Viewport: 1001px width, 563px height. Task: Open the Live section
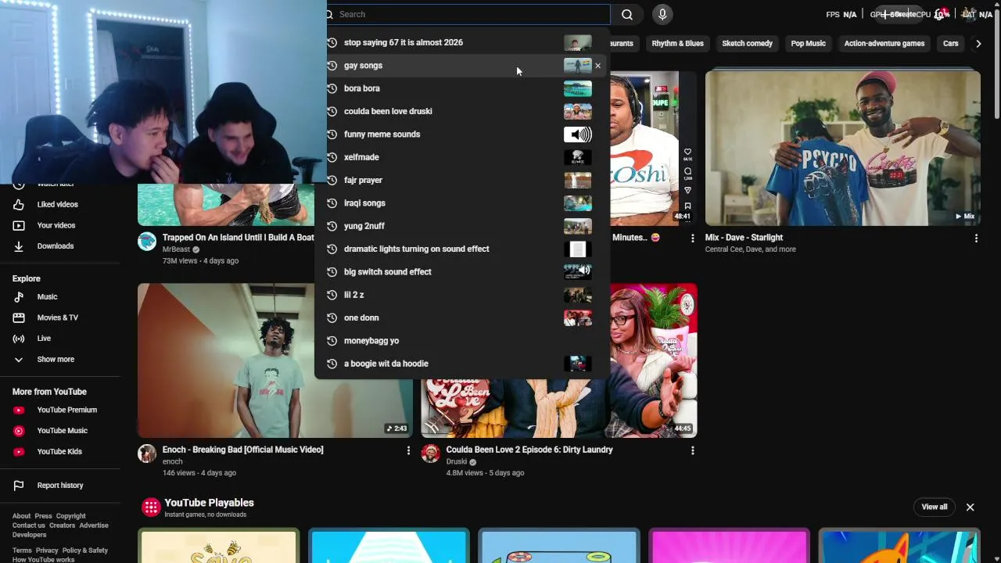(x=60, y=339)
